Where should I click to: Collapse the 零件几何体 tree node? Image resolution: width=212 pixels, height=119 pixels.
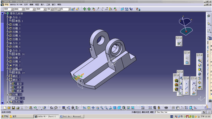coord(5,13)
